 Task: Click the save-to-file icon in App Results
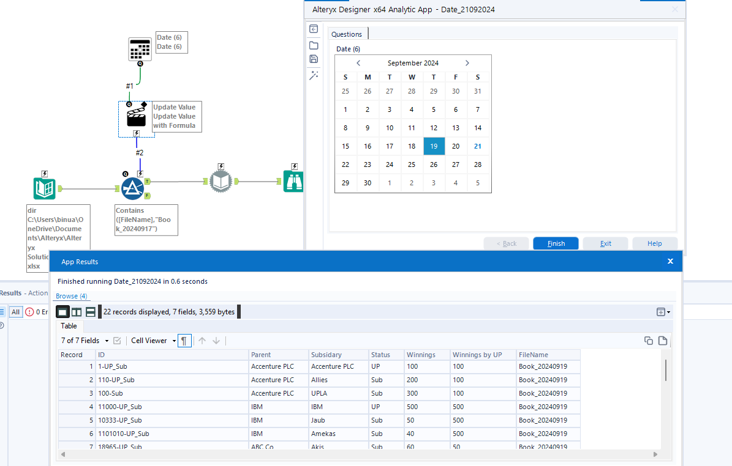tap(663, 341)
